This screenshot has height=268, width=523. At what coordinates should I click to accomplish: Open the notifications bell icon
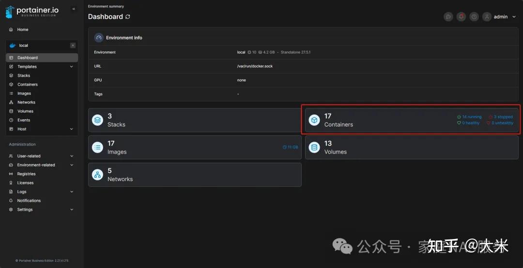461,17
